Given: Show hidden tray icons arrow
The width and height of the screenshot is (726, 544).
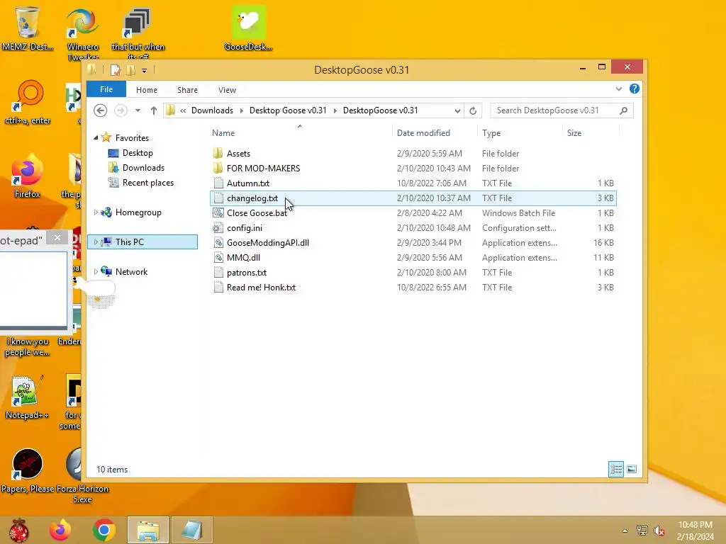Looking at the screenshot, I should [625, 531].
